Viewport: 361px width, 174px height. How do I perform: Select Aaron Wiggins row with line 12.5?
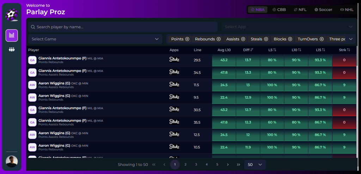(192, 135)
